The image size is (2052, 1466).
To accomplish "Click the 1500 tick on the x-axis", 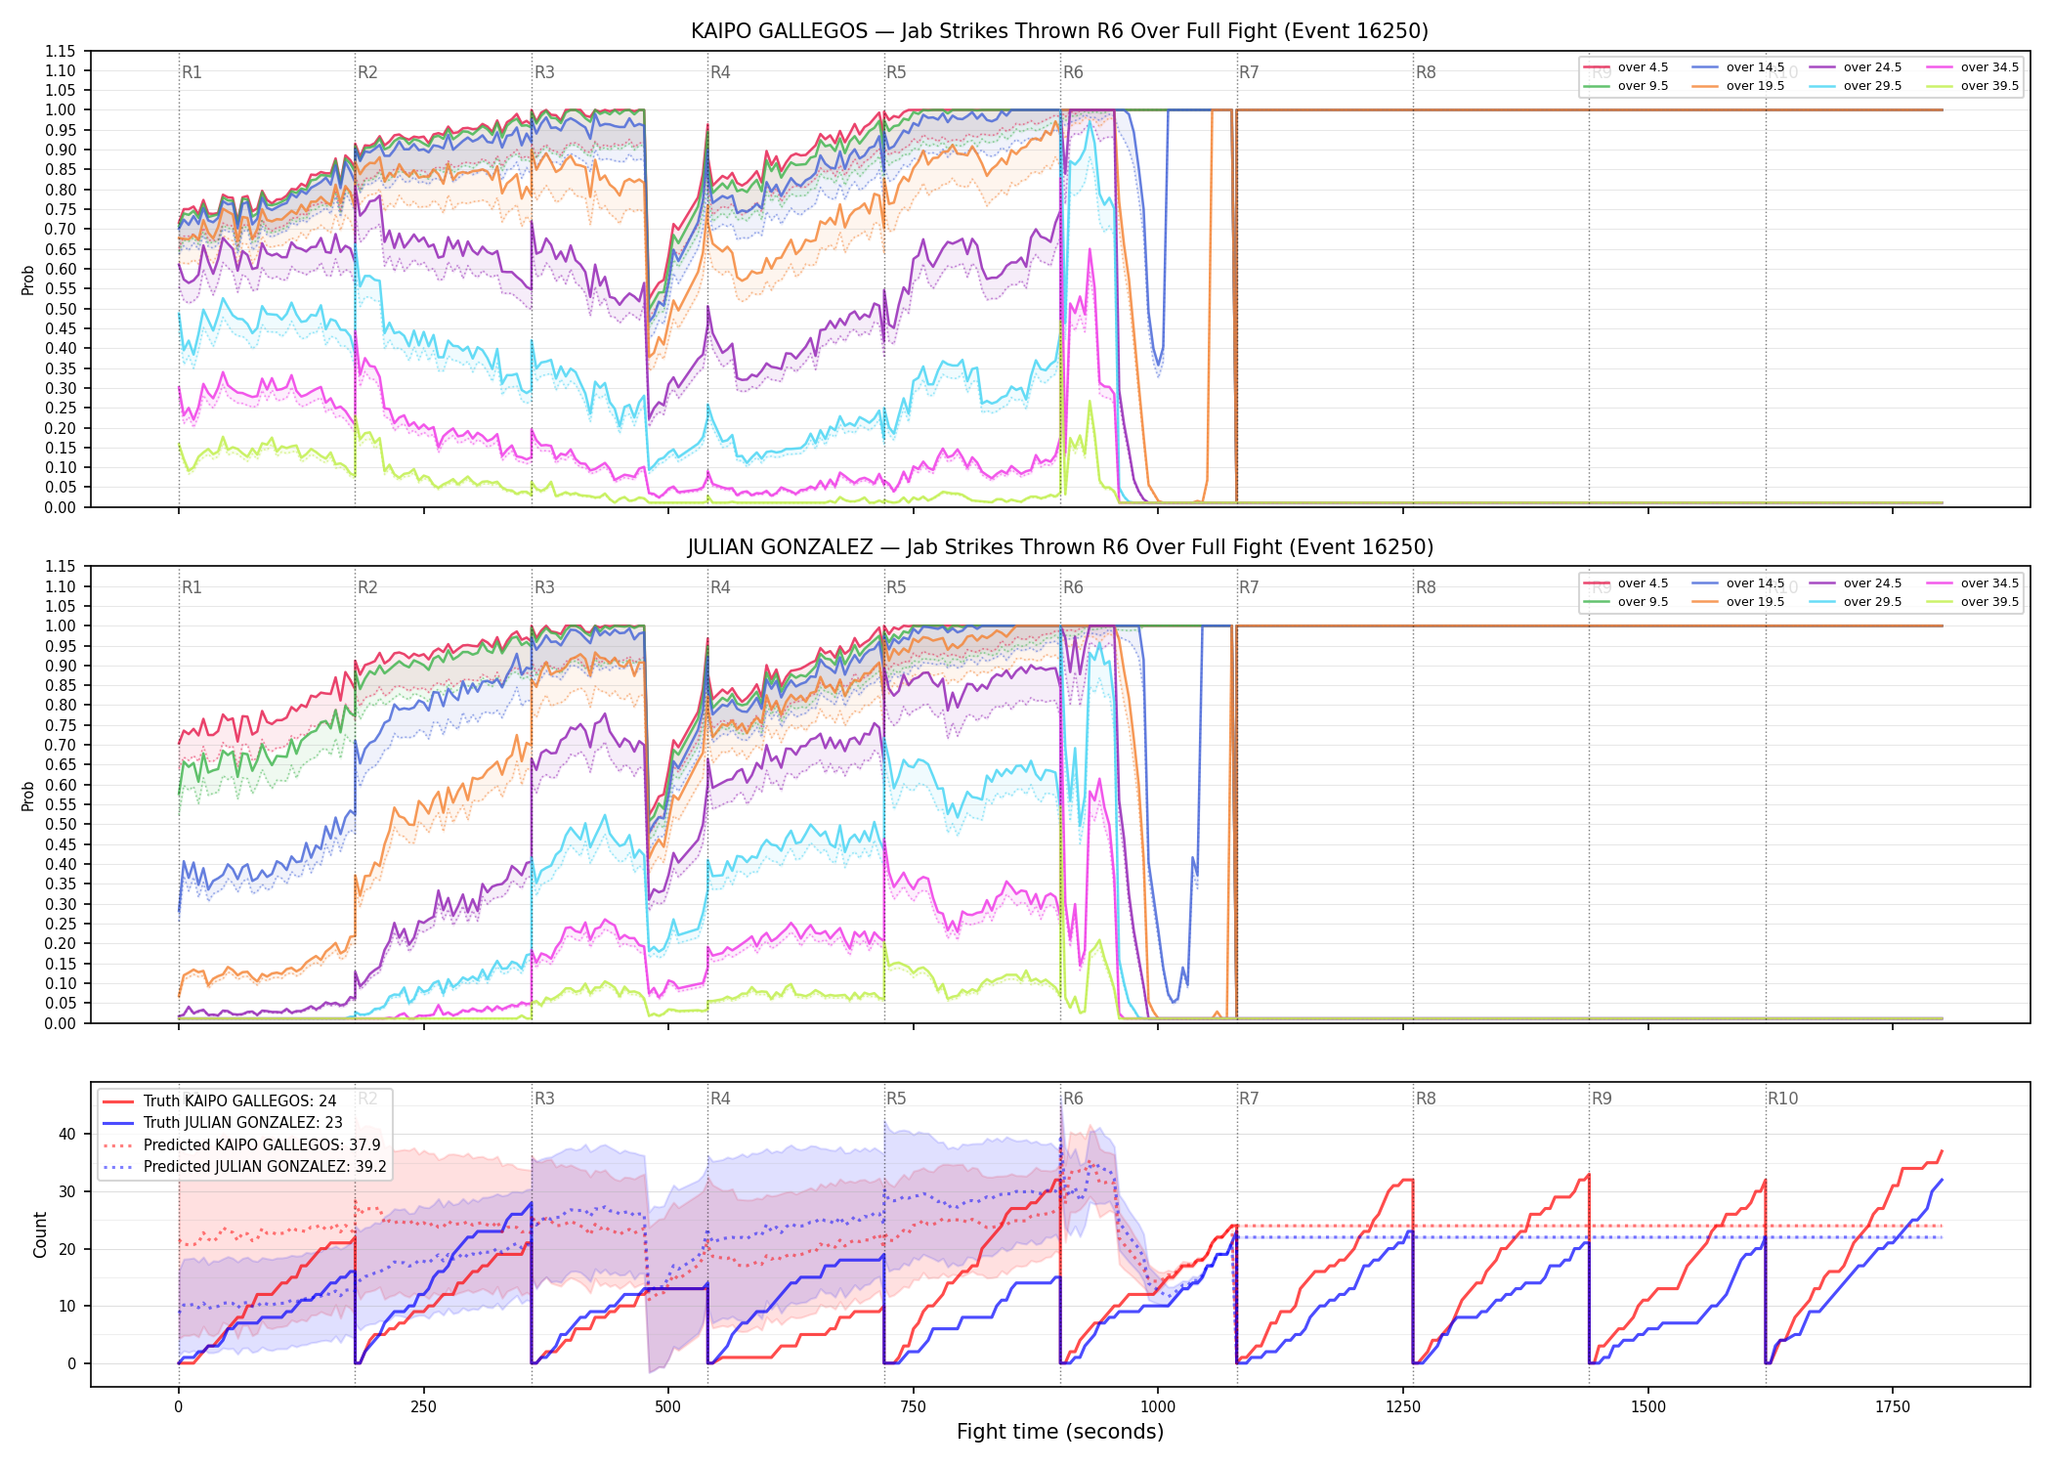I will pos(1648,1407).
